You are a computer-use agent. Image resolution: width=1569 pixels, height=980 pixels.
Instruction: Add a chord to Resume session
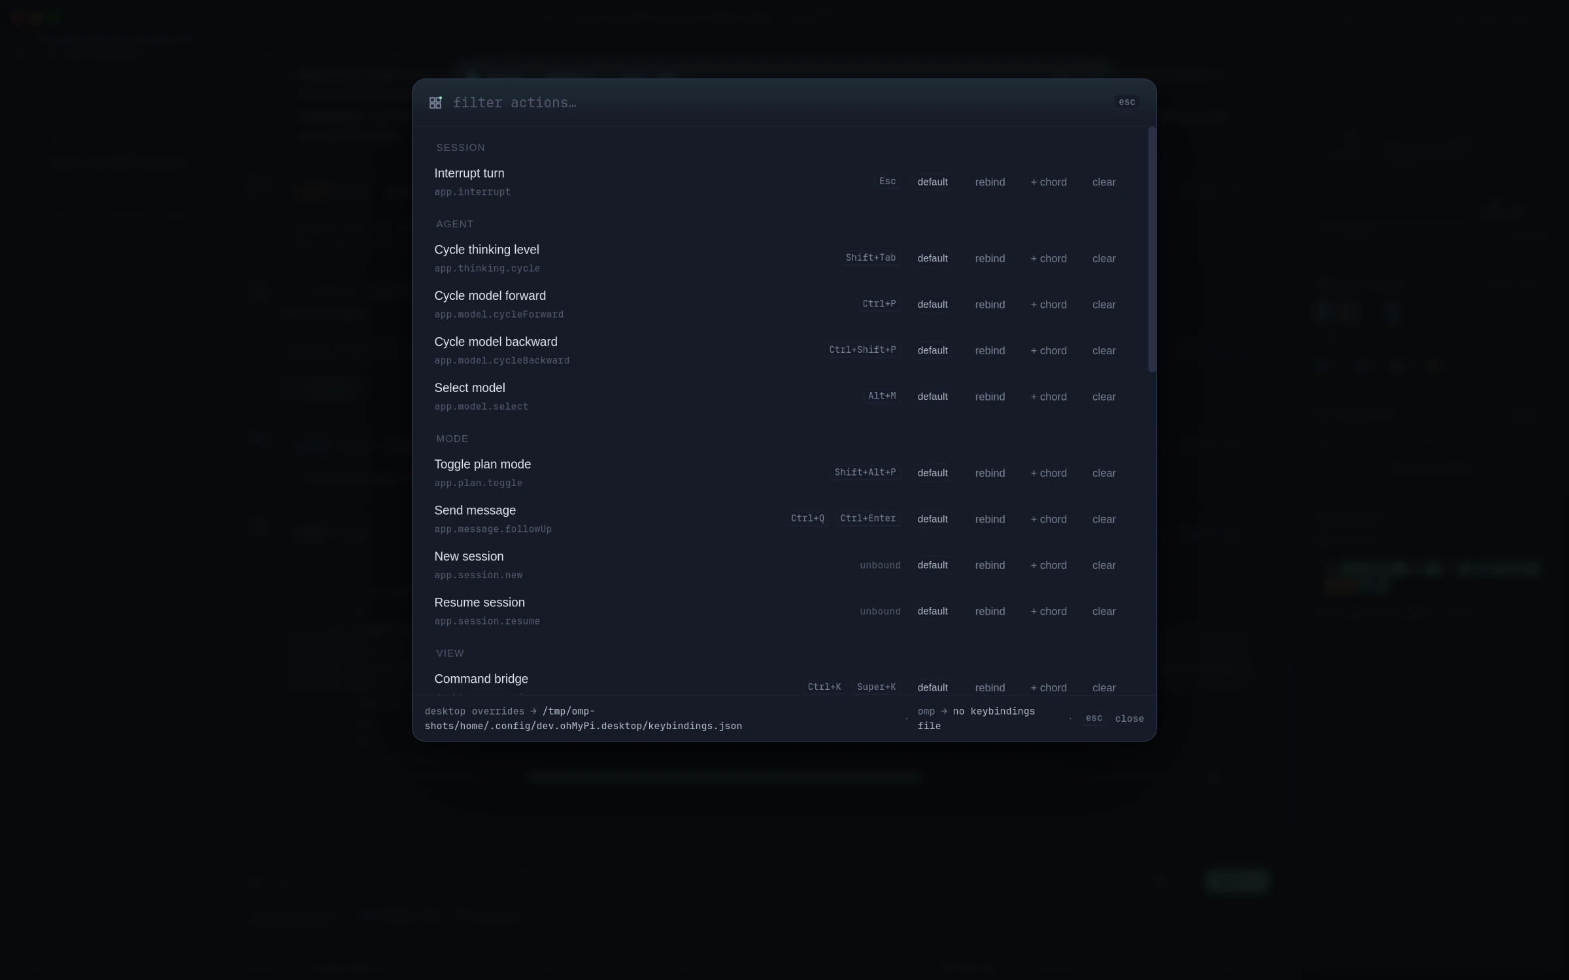click(x=1049, y=612)
